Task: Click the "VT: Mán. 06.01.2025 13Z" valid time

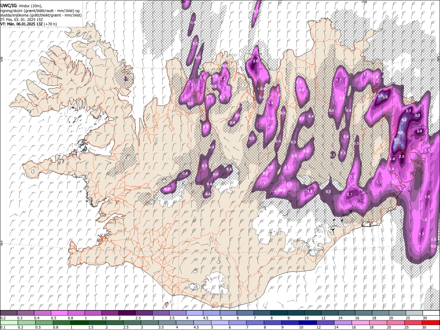Action: 22,24
